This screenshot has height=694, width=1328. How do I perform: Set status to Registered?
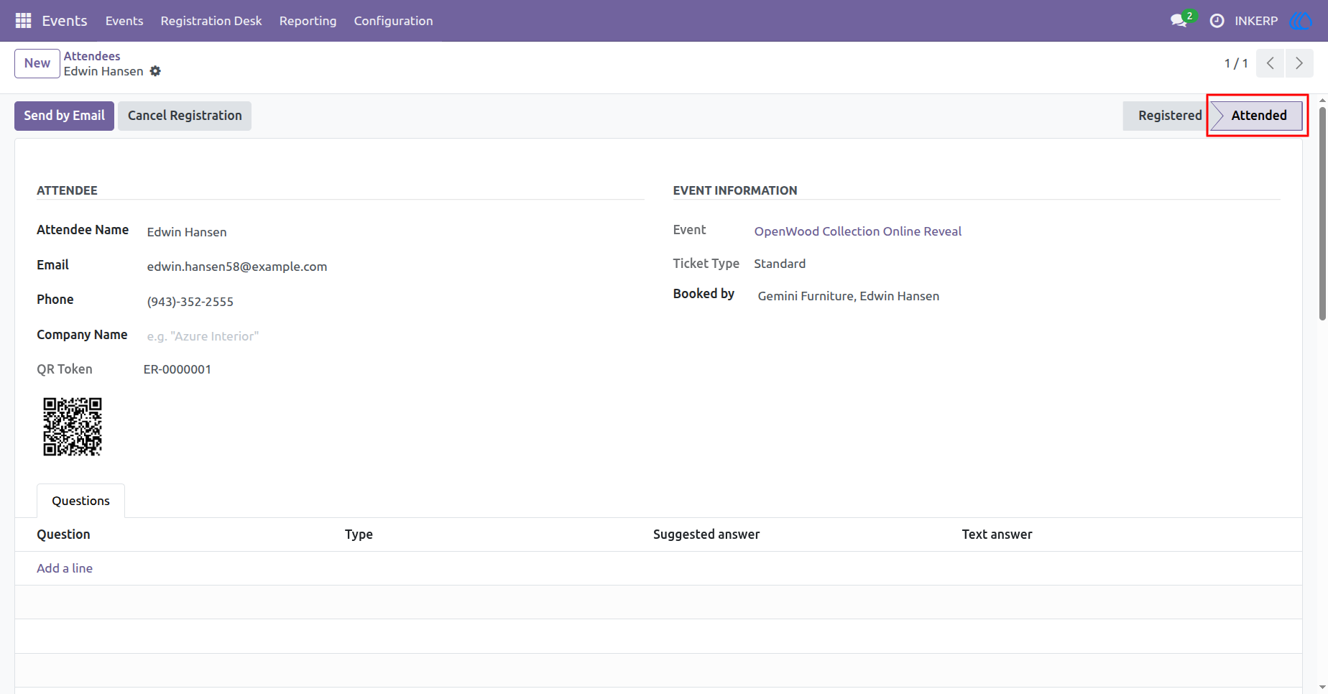point(1167,116)
